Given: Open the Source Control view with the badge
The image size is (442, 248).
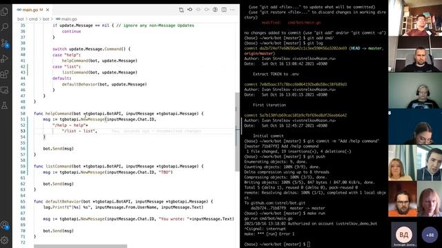Looking at the screenshot, I should coord(5,43).
